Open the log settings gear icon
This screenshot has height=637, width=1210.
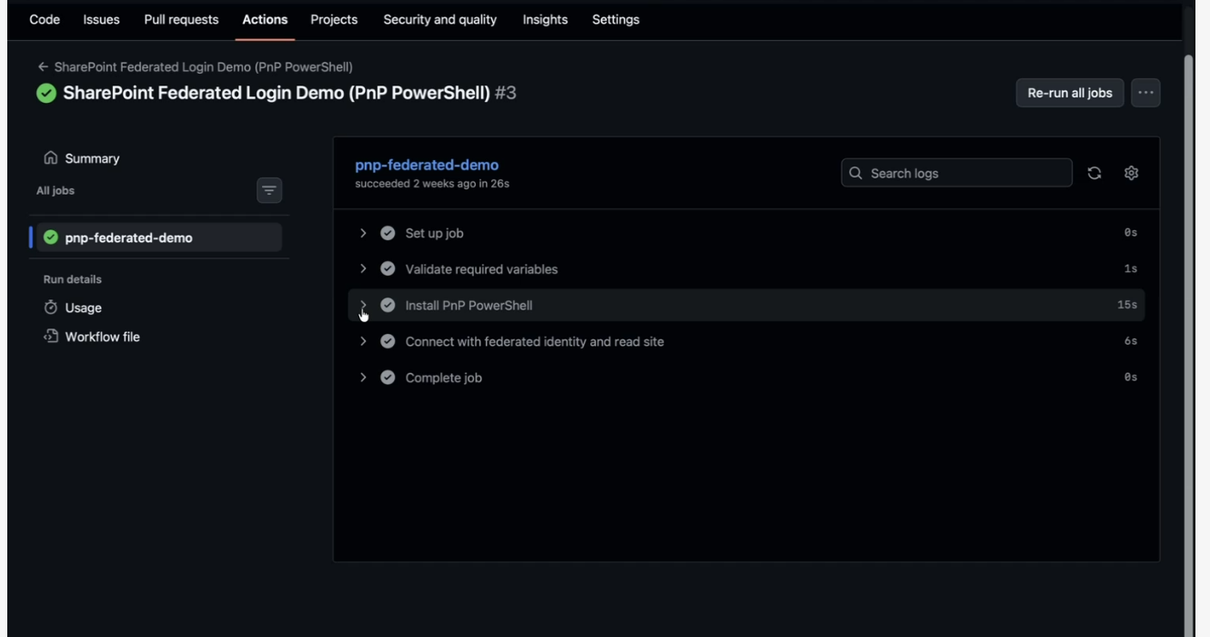(1131, 173)
